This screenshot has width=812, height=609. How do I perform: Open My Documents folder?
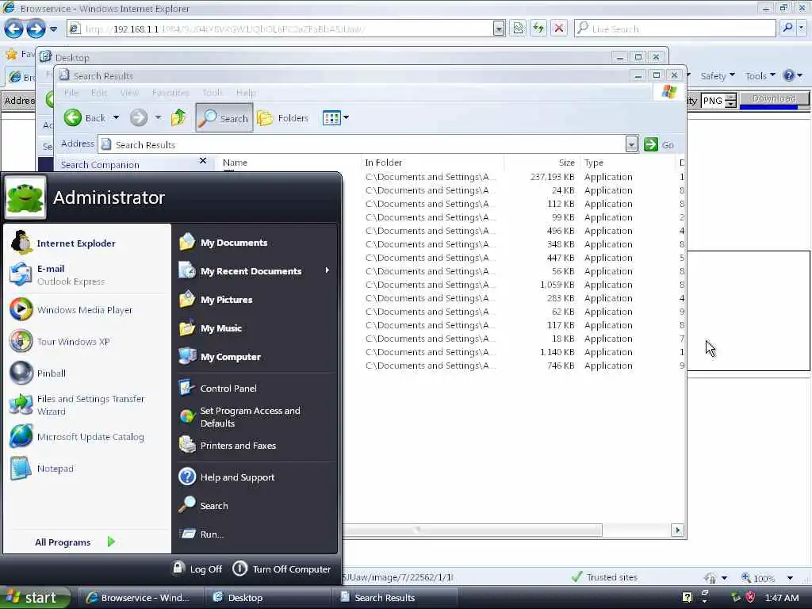tap(223, 243)
